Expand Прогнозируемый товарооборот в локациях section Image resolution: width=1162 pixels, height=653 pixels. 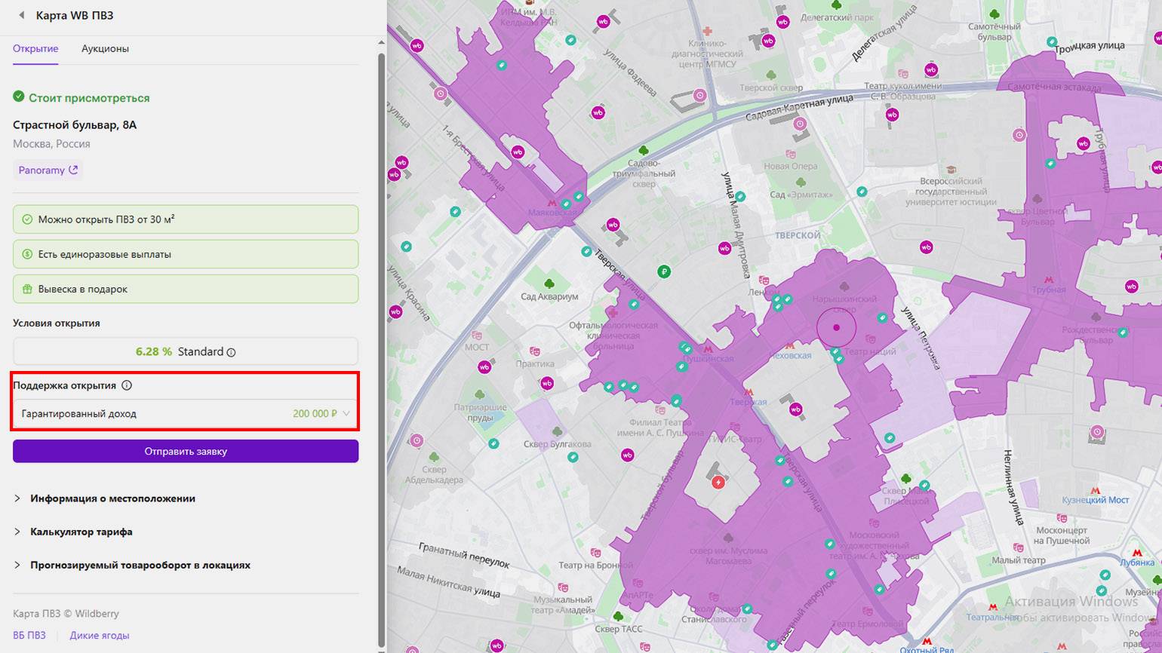coord(132,565)
